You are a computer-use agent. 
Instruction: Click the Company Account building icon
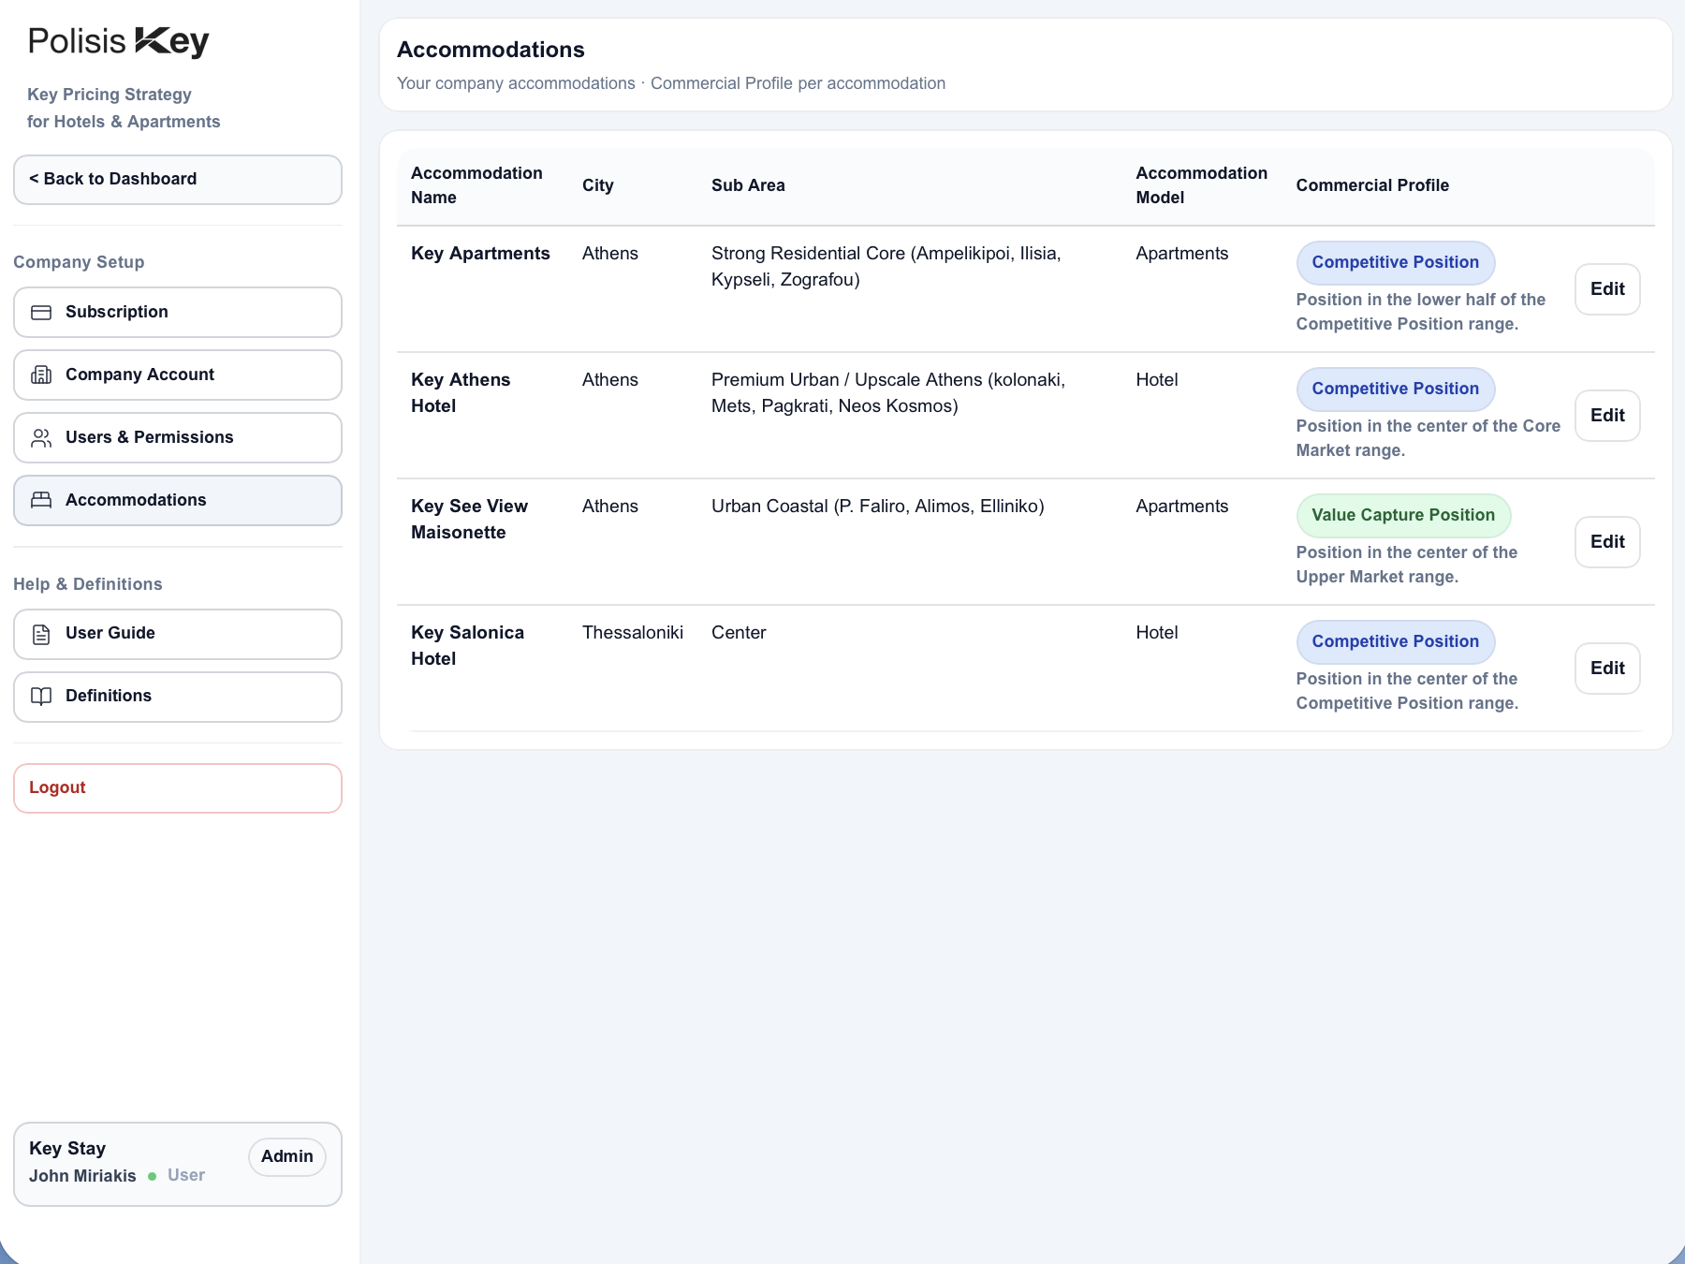41,375
